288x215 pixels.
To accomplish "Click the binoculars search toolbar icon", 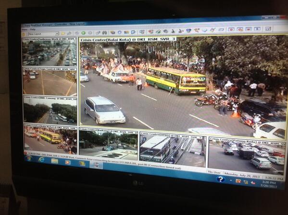I will 104,33.
